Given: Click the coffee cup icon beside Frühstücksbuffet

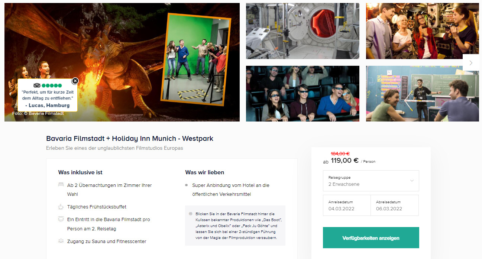Looking at the screenshot, I should pos(61,207).
